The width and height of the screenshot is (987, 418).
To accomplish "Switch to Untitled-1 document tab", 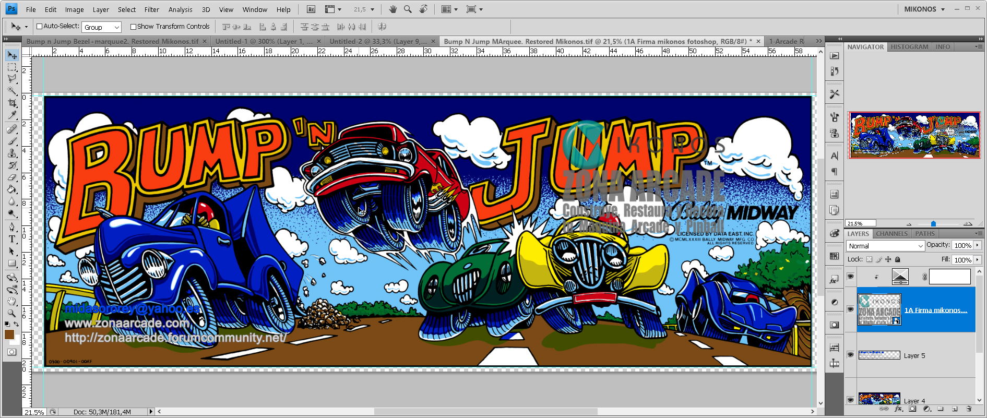I will point(267,41).
